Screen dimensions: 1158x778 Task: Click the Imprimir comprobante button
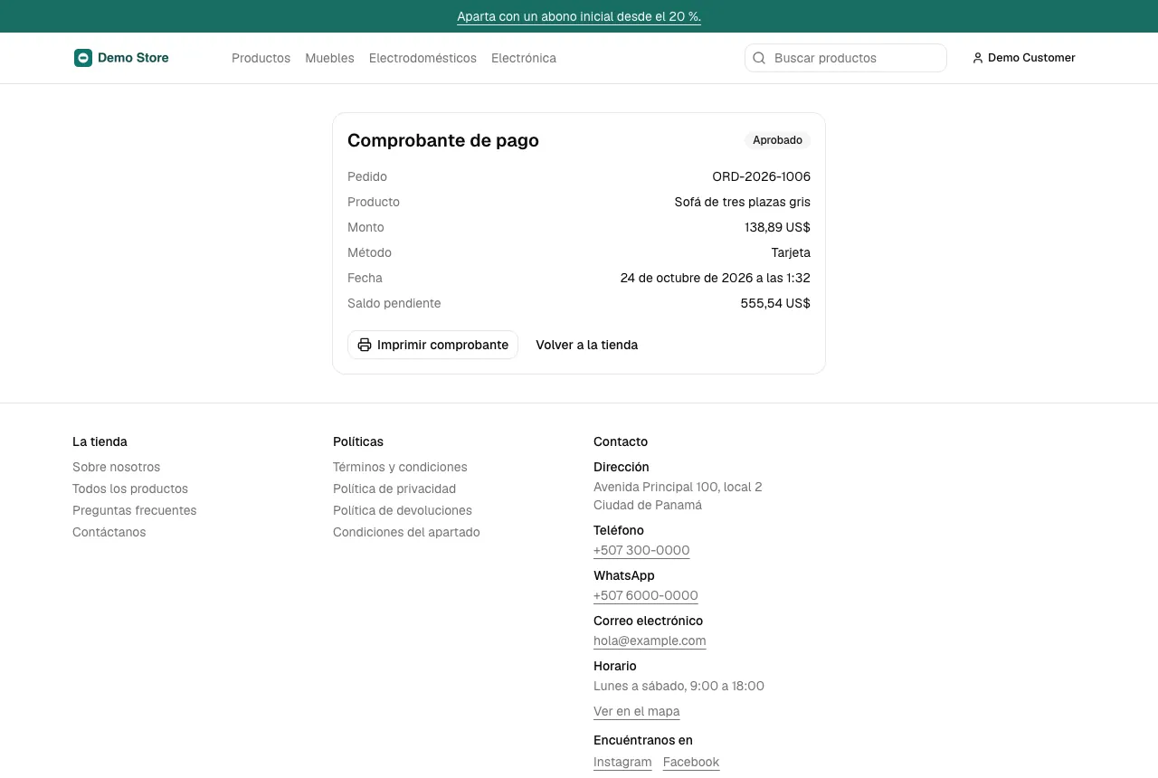click(x=432, y=345)
